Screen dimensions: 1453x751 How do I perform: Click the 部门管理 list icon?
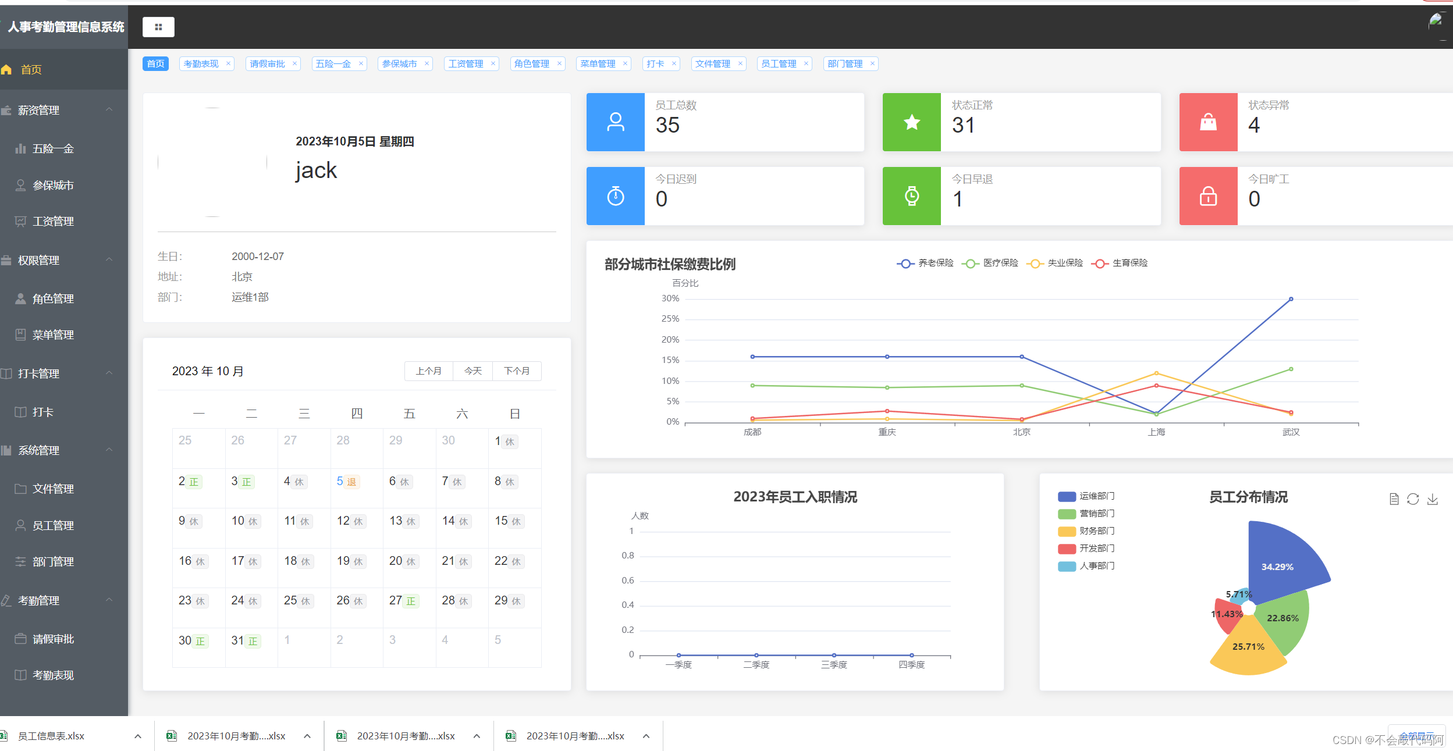click(20, 561)
